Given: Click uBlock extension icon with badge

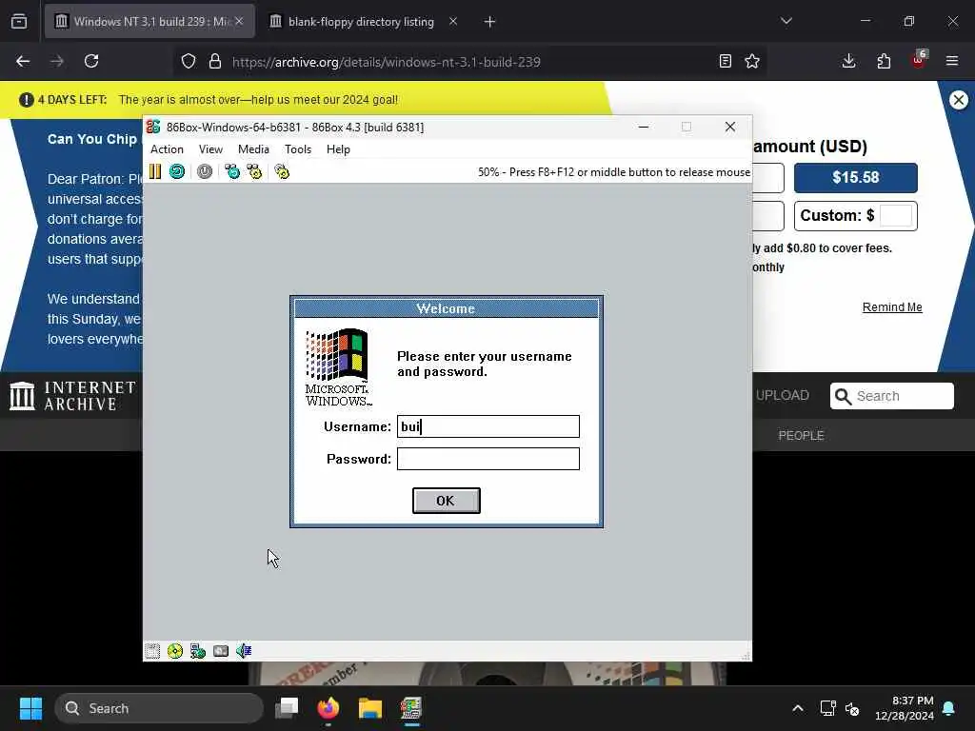Looking at the screenshot, I should [919, 60].
